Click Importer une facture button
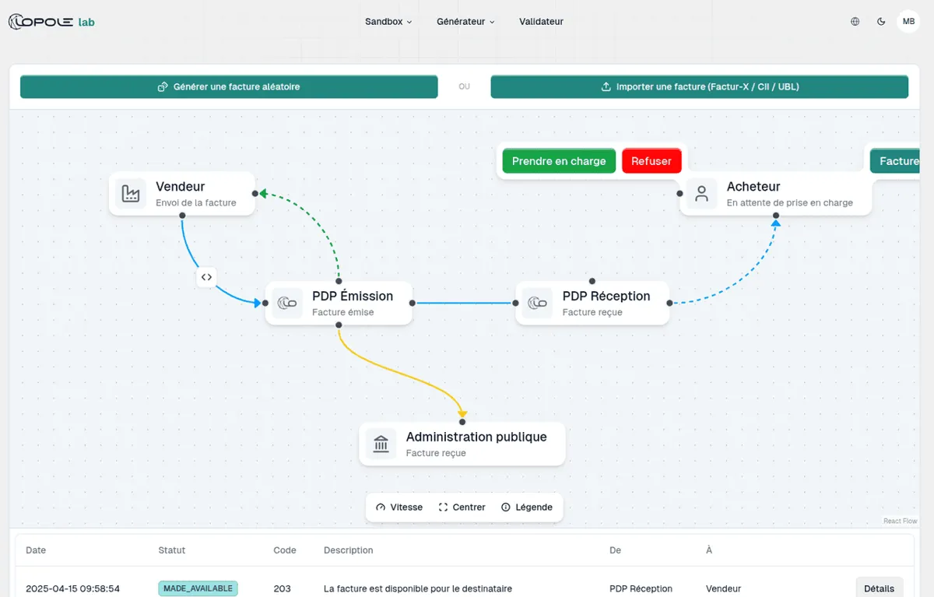The width and height of the screenshot is (934, 597). [699, 87]
